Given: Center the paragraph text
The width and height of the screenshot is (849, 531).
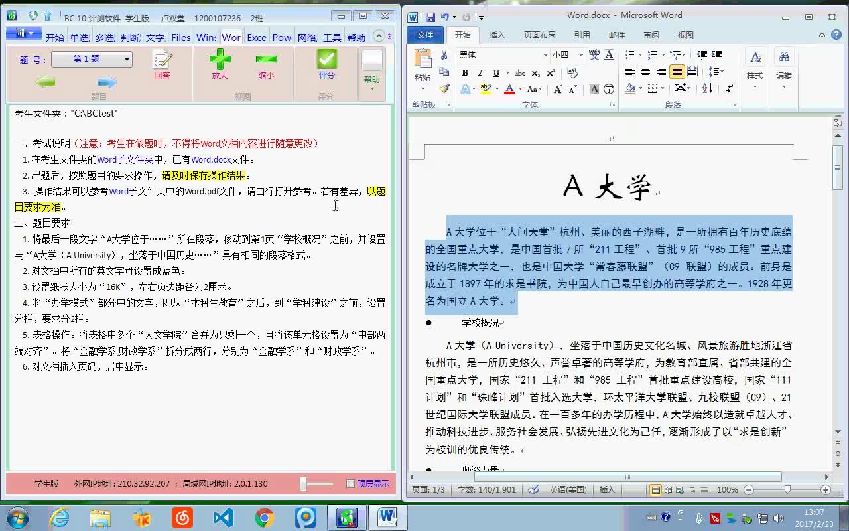Looking at the screenshot, I should tap(645, 72).
